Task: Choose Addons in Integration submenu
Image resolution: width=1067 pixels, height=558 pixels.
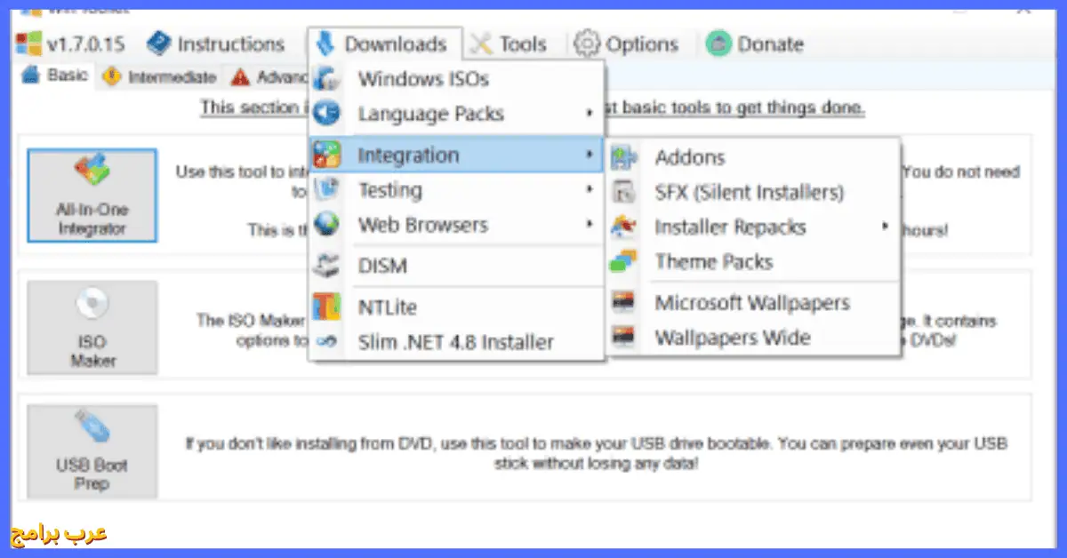Action: (754, 157)
